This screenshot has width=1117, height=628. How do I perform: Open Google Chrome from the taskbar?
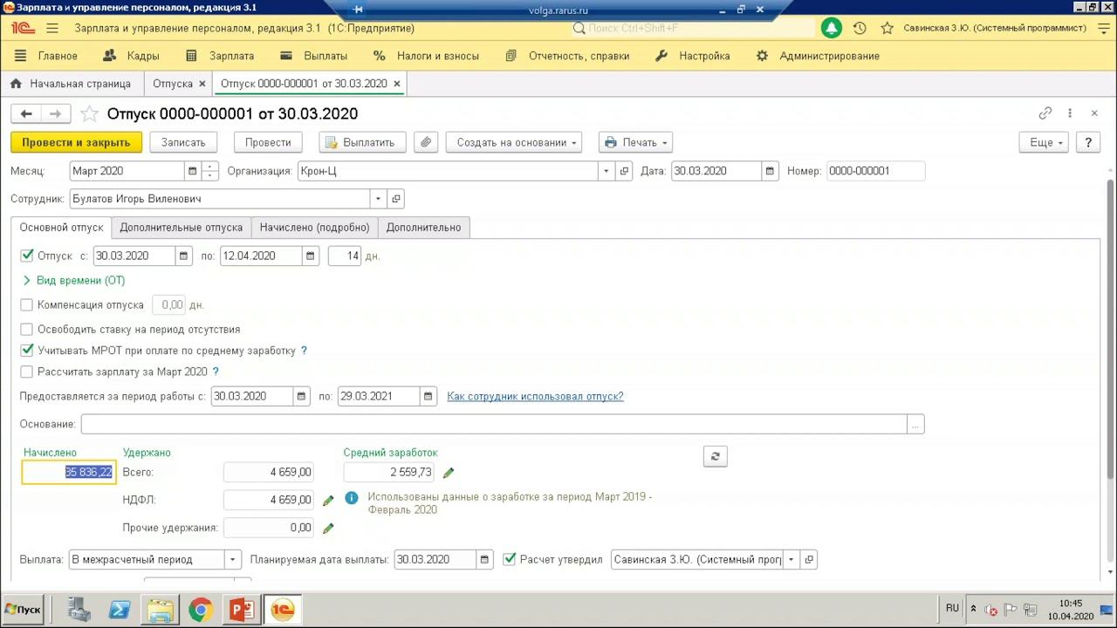coord(200,610)
